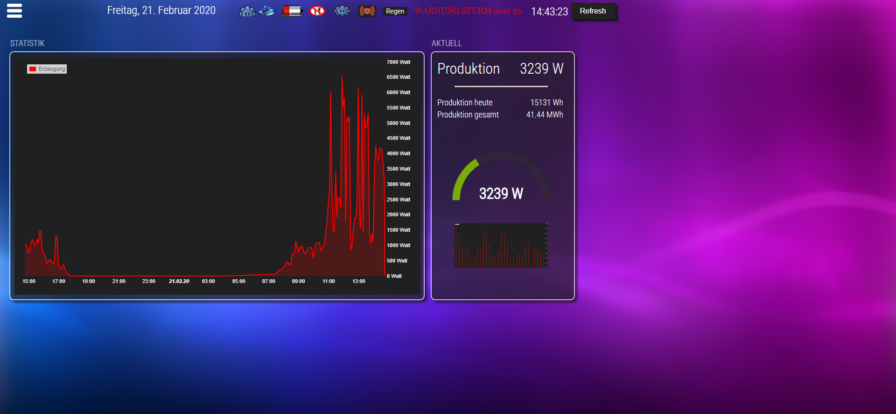Click the 21.02.20 date marker on axis
The image size is (896, 414).
click(179, 281)
